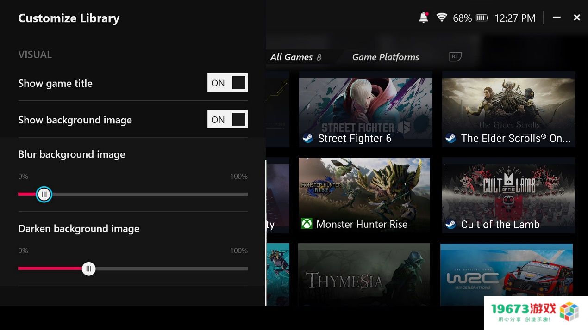Click the "The Elder Scrolls® On..." title text

516,139
